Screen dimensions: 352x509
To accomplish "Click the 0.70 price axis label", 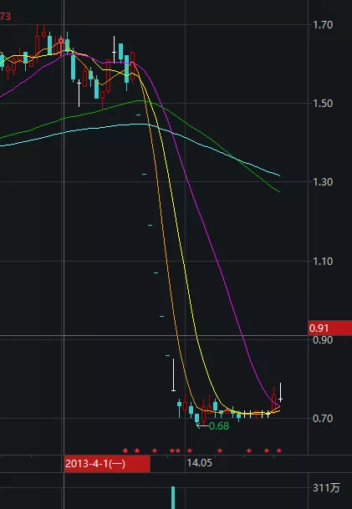I will [x=323, y=418].
